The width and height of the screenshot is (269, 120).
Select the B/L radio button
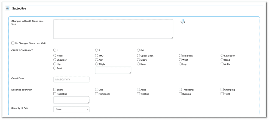coord(138,50)
